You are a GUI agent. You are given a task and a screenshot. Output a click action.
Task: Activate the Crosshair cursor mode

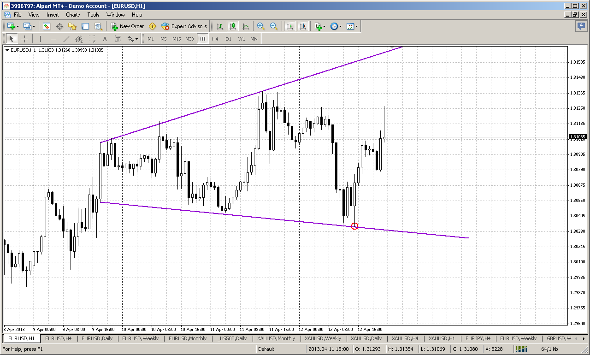click(x=24, y=39)
